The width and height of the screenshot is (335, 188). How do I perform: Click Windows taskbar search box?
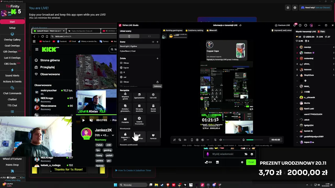tap(133, 185)
